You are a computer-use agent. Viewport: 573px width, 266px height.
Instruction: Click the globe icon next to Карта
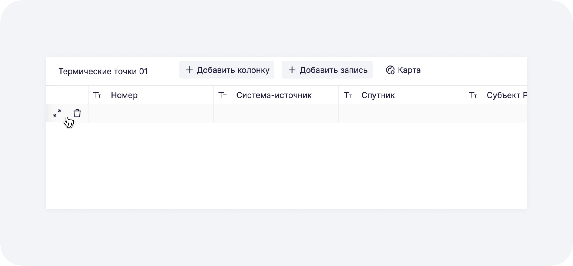[390, 70]
